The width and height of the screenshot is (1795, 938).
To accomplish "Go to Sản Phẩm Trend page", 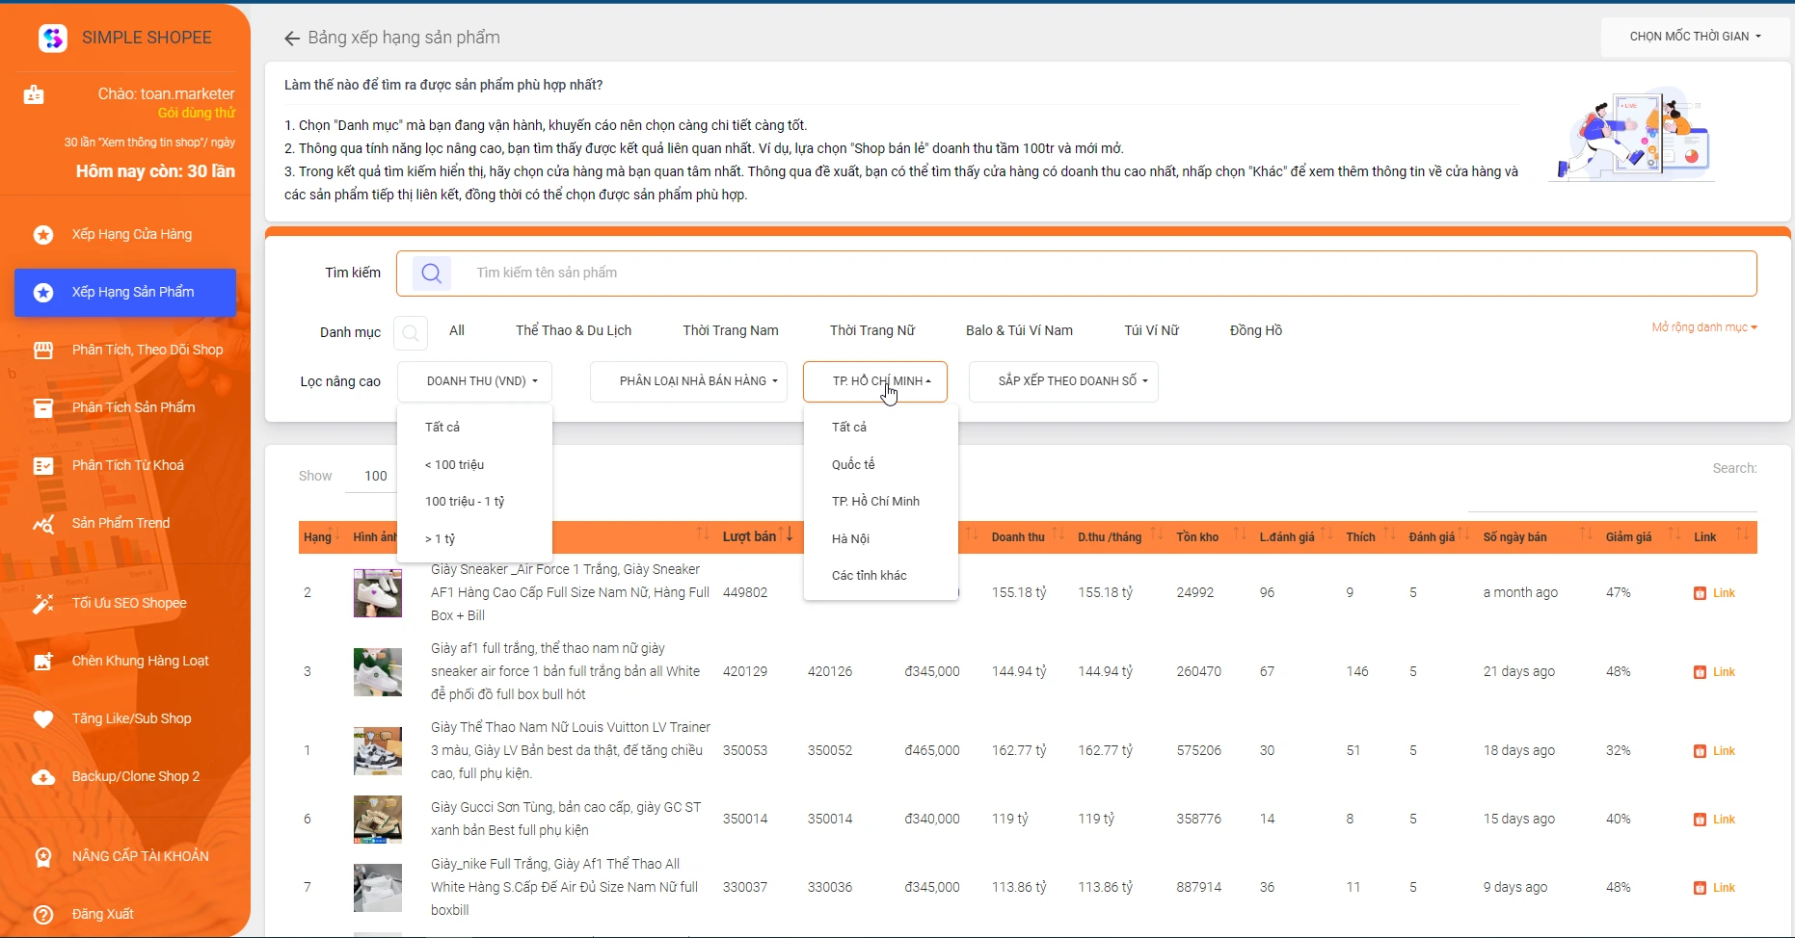I will point(125,523).
